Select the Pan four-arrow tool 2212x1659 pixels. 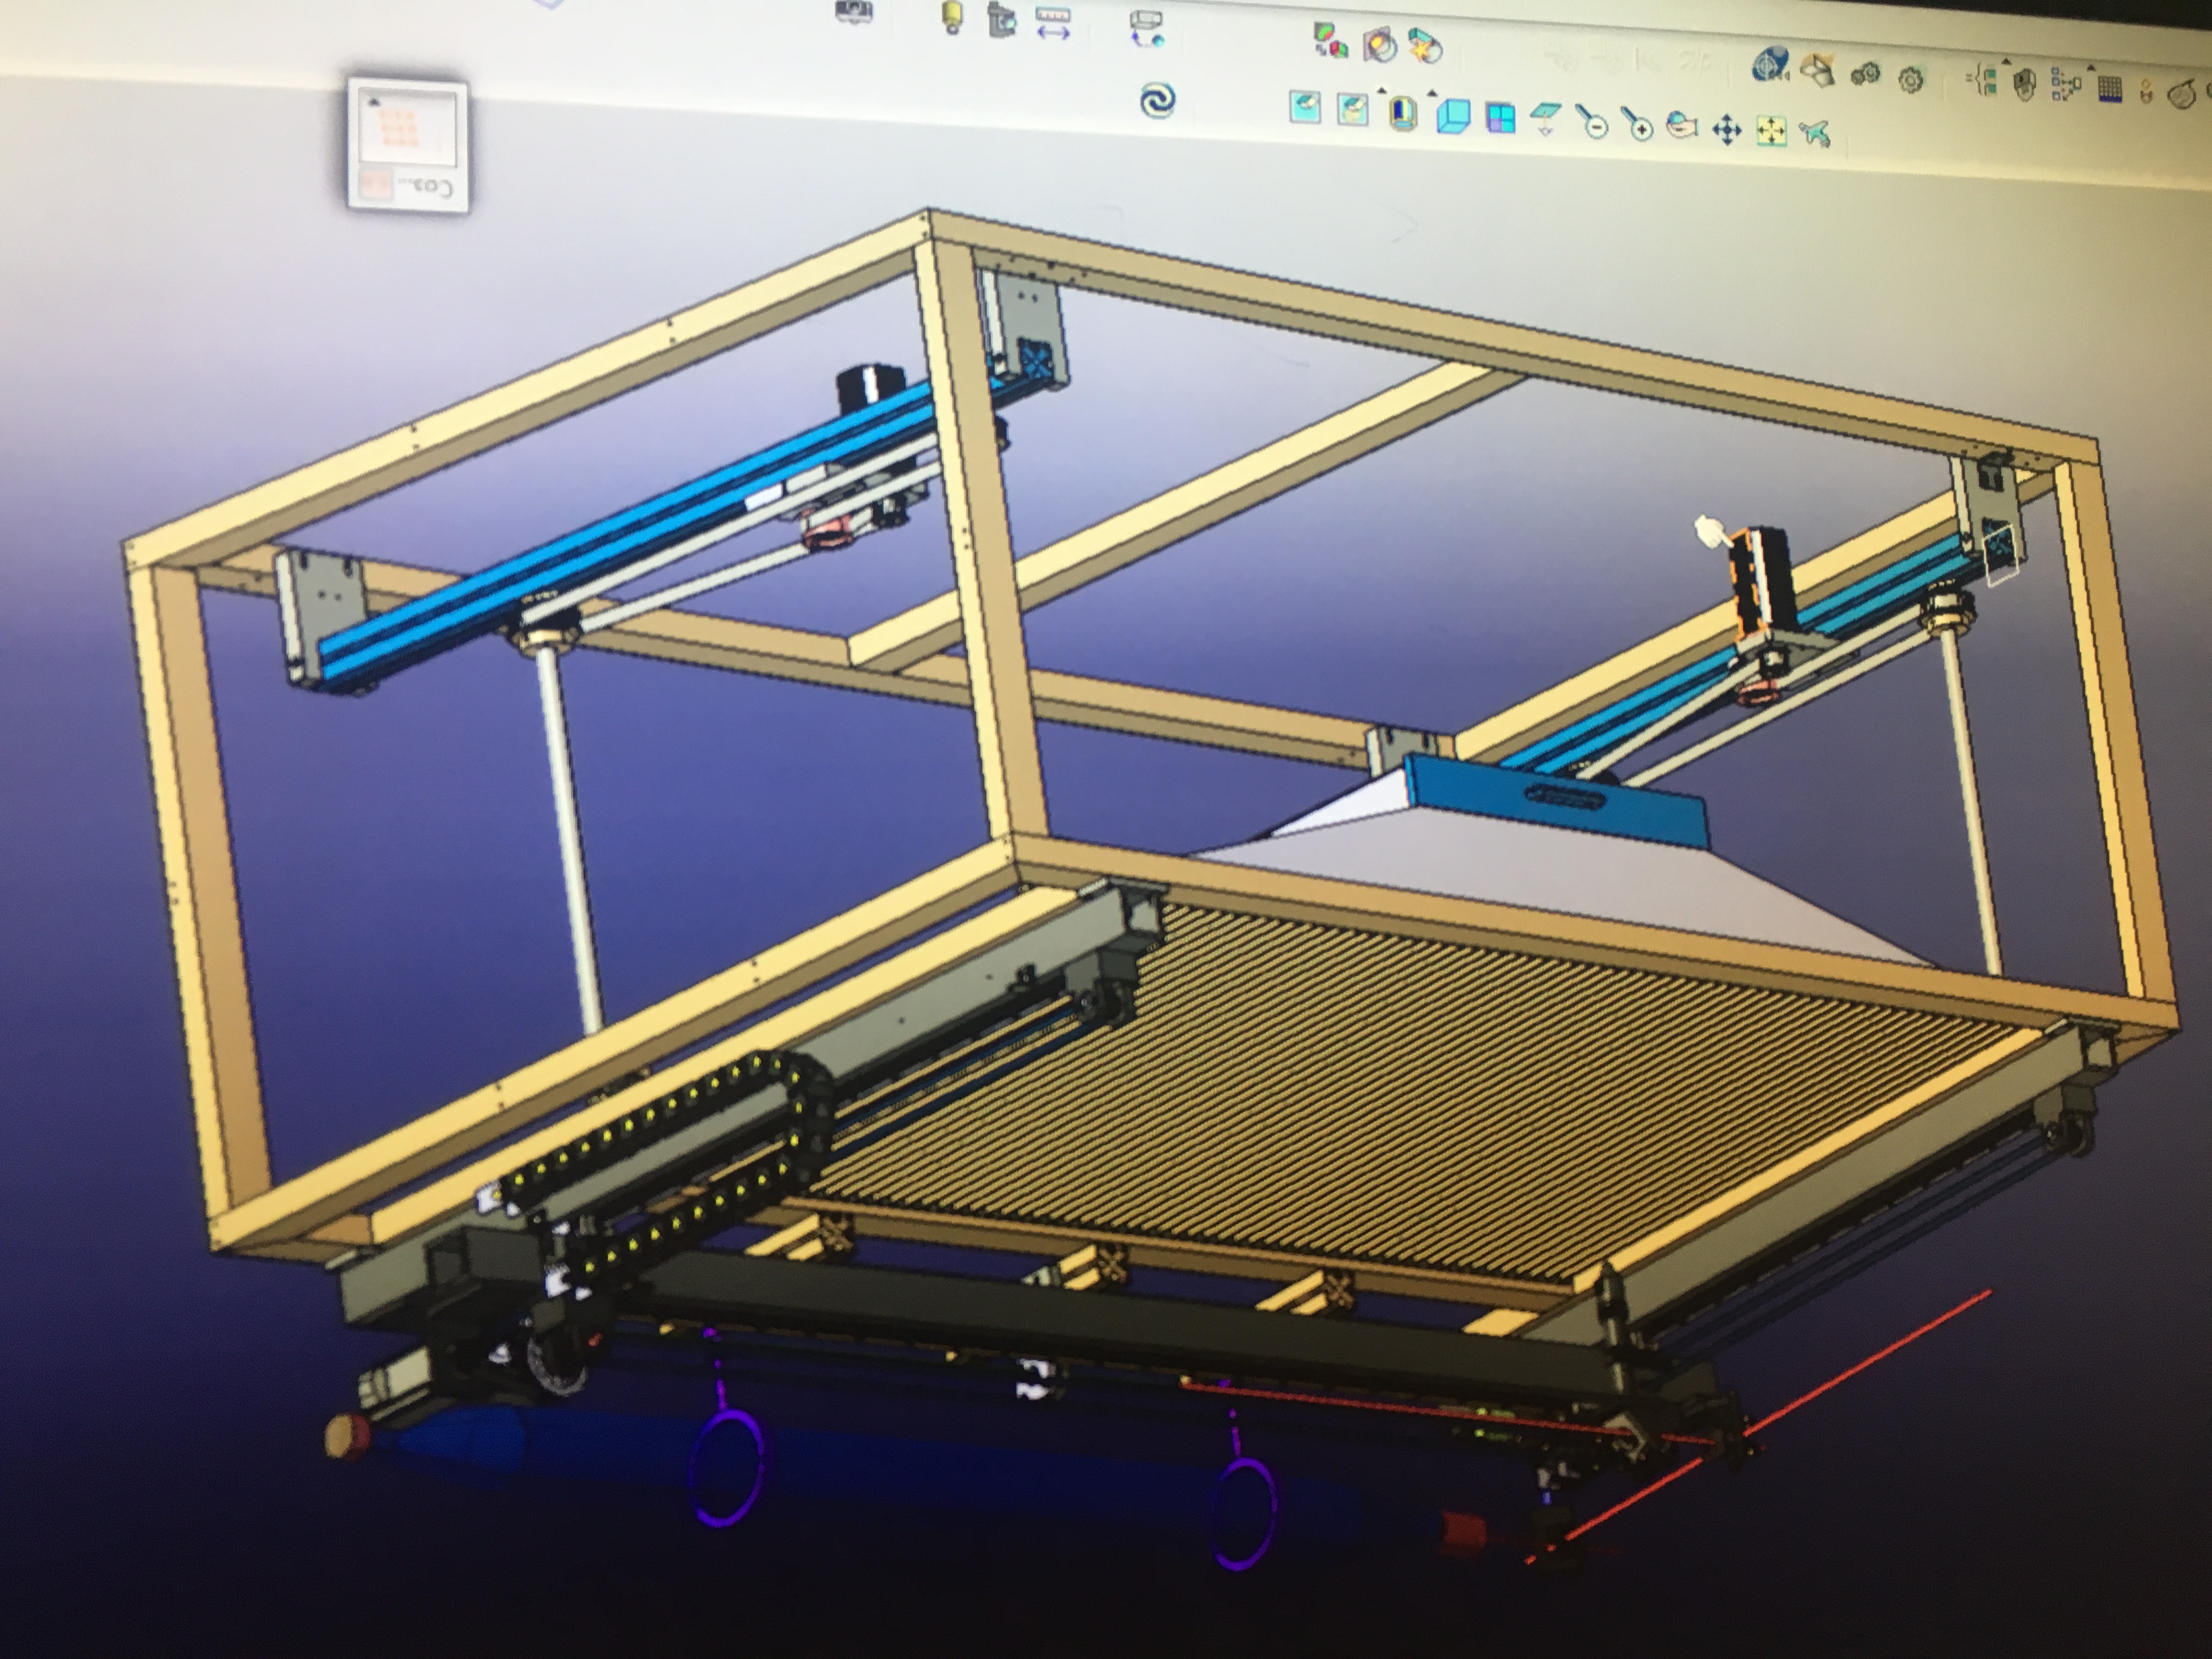pos(1726,130)
